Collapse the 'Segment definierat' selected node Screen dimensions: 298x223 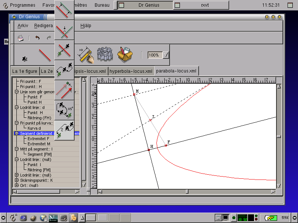[x=16, y=133]
